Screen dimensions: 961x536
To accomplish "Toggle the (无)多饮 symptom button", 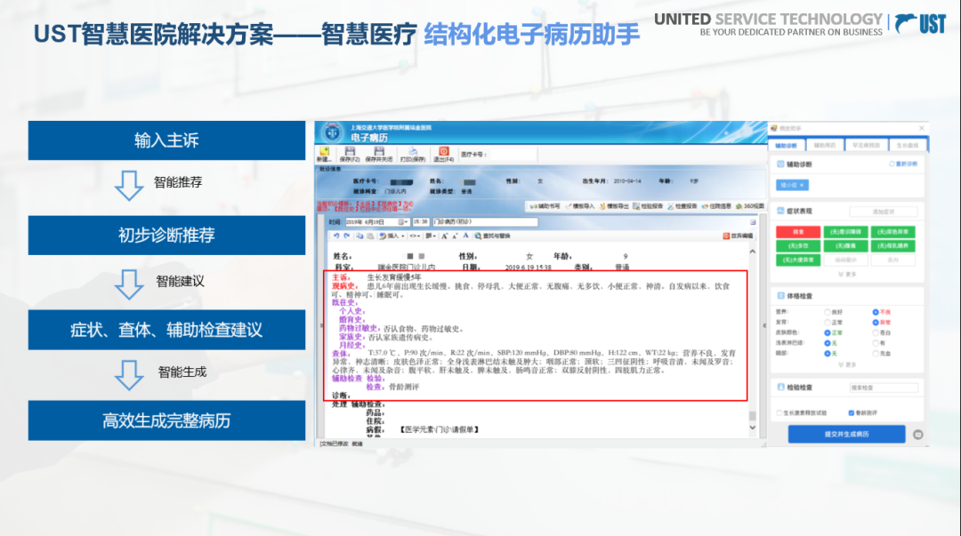I will 798,246.
